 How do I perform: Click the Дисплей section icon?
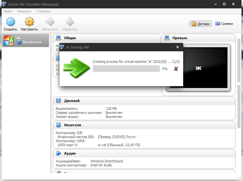(59, 100)
